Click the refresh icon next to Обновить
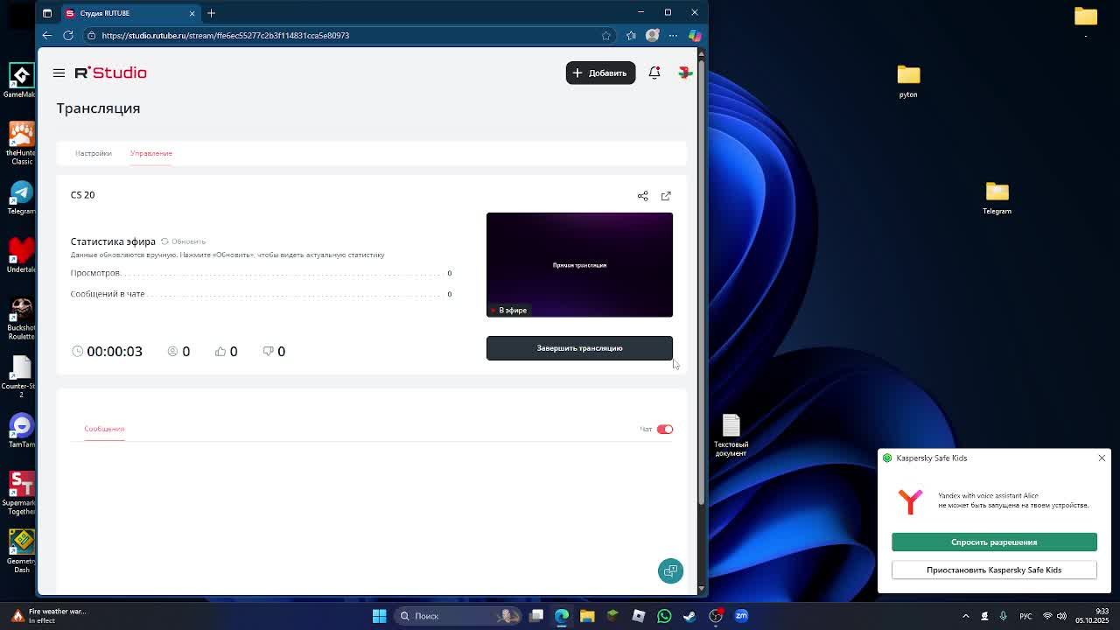1120x630 pixels. click(164, 241)
